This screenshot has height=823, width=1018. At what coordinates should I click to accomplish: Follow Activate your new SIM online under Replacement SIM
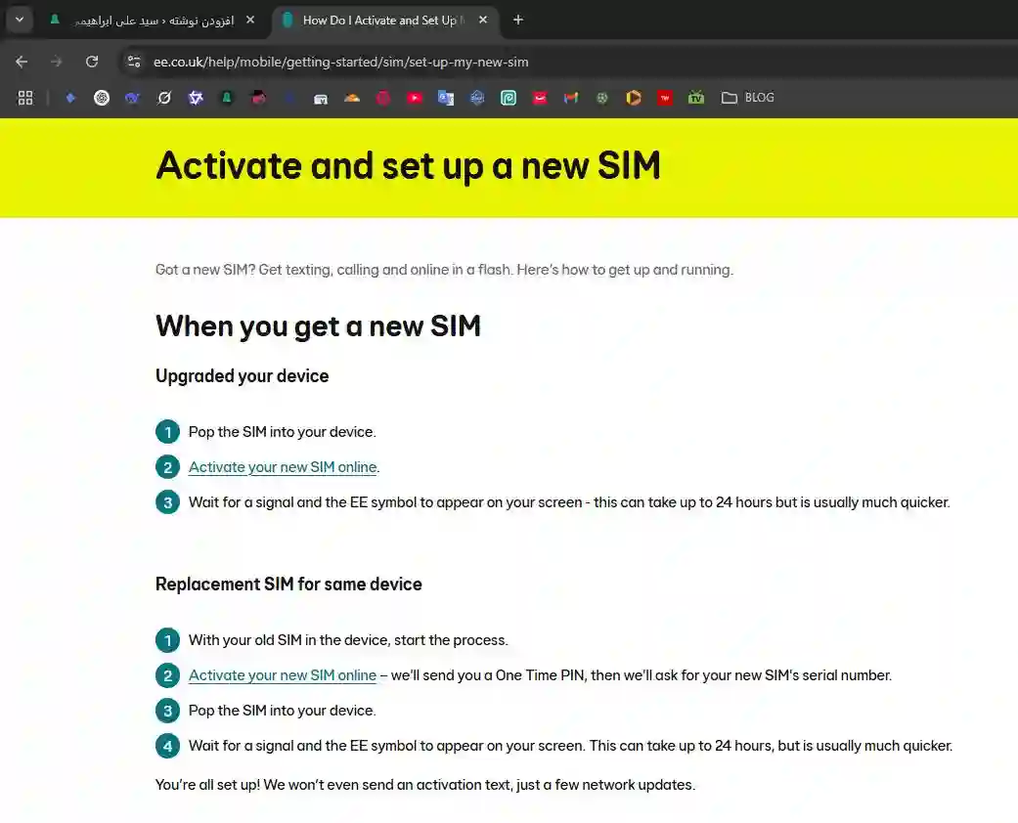click(283, 675)
